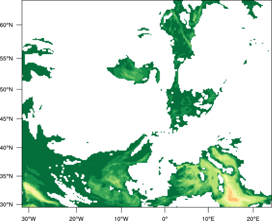The image size is (272, 221).
Task: Click the 20°W longitude label
Action: tap(76, 219)
